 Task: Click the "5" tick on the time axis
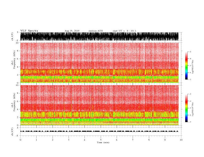tap(101, 140)
